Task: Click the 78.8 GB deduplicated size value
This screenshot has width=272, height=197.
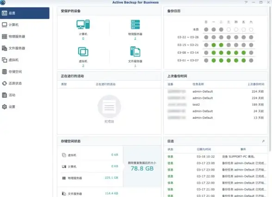Action: coord(142,168)
